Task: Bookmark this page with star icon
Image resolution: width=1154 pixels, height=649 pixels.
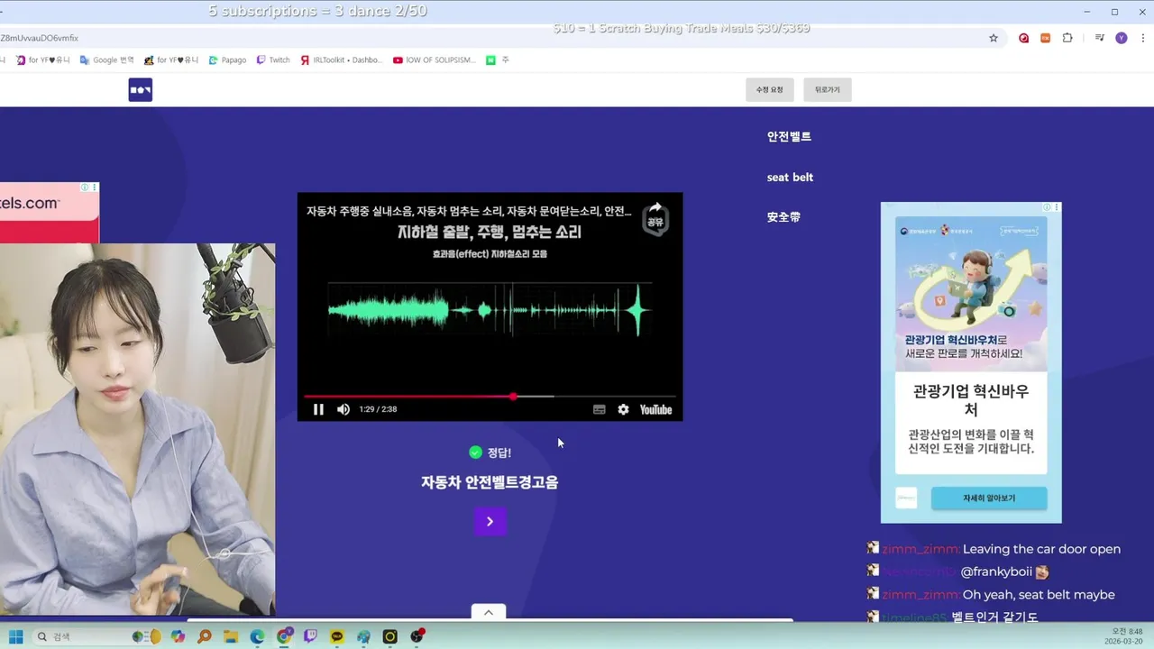Action: coord(994,38)
